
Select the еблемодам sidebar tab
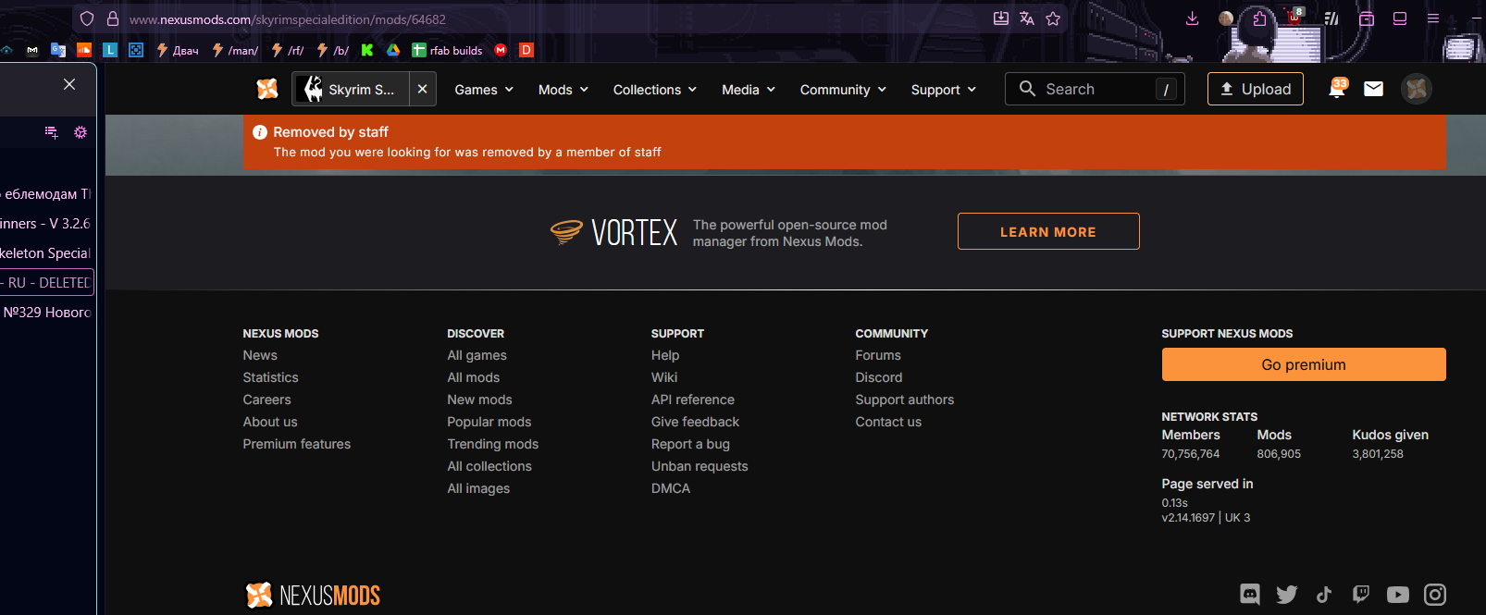click(46, 193)
